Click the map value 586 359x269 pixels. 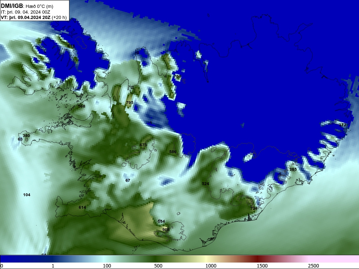173,152
